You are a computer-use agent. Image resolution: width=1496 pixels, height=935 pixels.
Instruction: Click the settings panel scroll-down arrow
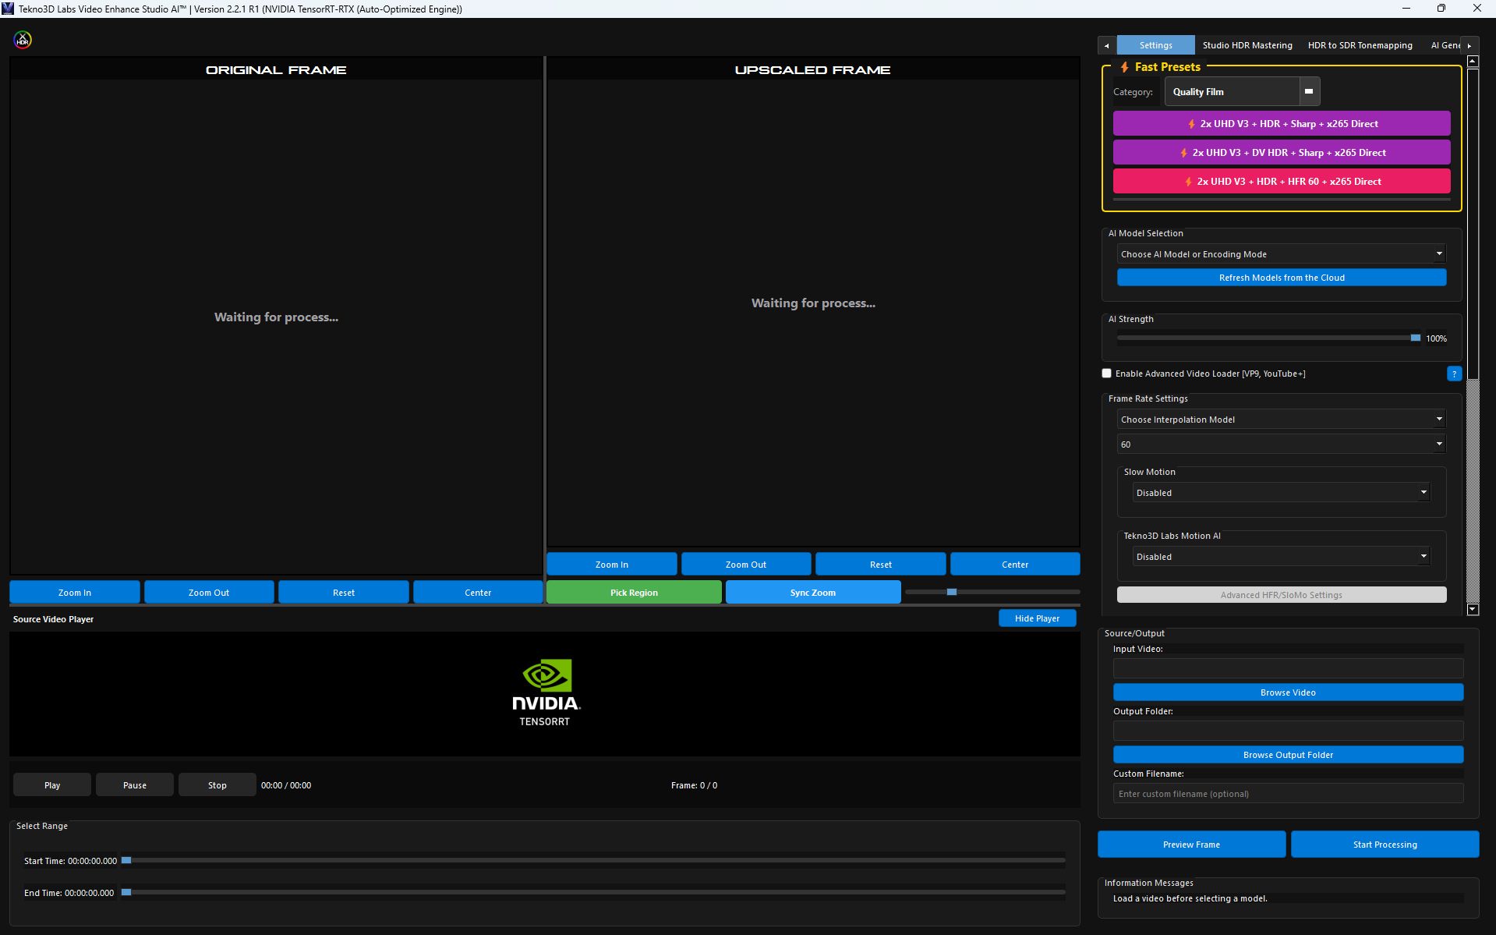point(1473,609)
